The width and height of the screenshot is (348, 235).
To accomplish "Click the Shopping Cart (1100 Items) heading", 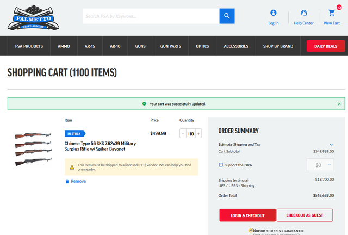I will (62, 72).
